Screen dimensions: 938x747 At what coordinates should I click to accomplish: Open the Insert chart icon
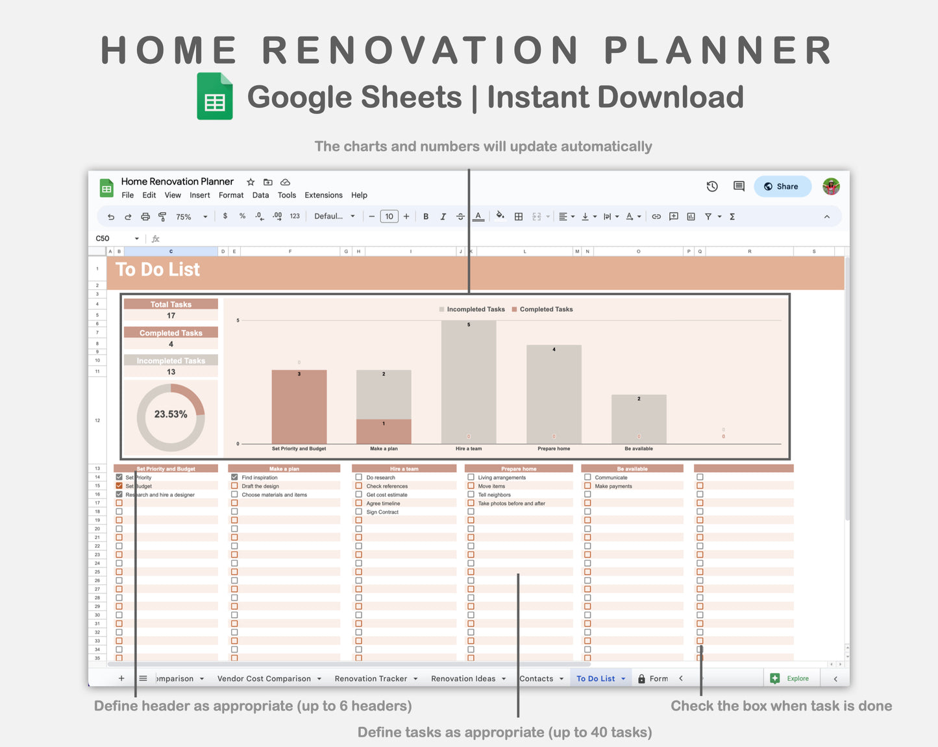click(x=690, y=217)
